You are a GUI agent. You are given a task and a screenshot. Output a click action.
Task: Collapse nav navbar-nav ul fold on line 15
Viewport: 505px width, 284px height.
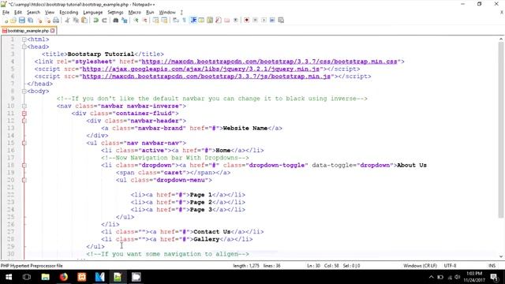24,143
